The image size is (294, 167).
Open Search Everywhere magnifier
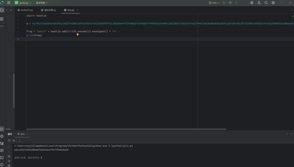click(x=266, y=2)
